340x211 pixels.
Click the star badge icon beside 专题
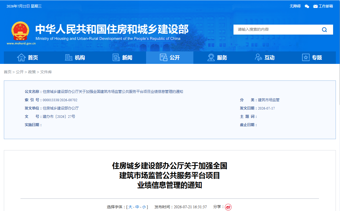pos(306,58)
